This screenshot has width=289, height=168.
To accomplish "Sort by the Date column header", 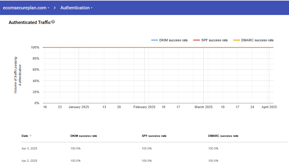I will (x=25, y=136).
